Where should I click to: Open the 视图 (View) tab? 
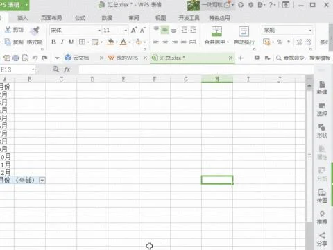tap(160, 18)
